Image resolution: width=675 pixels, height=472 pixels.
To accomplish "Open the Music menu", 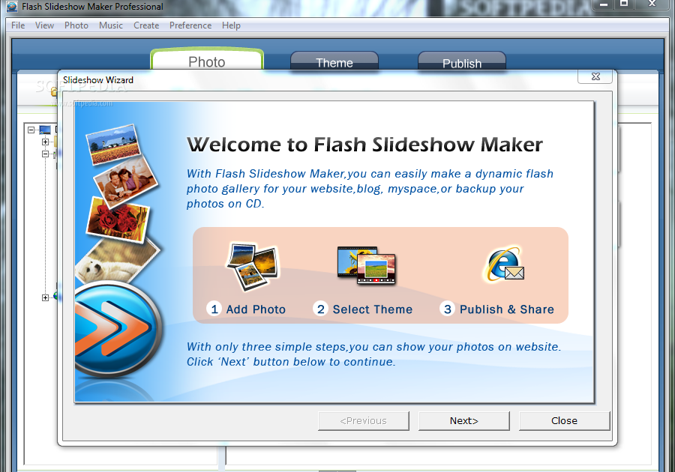I will tap(111, 25).
